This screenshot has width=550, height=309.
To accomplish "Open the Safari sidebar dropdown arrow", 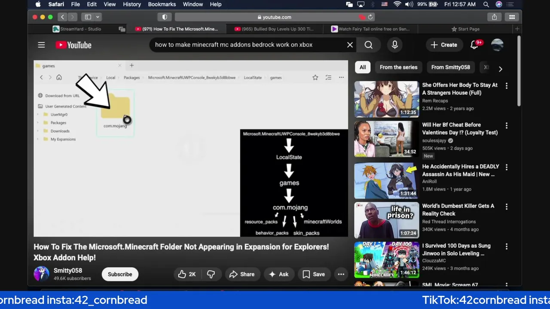I will pyautogui.click(x=98, y=17).
